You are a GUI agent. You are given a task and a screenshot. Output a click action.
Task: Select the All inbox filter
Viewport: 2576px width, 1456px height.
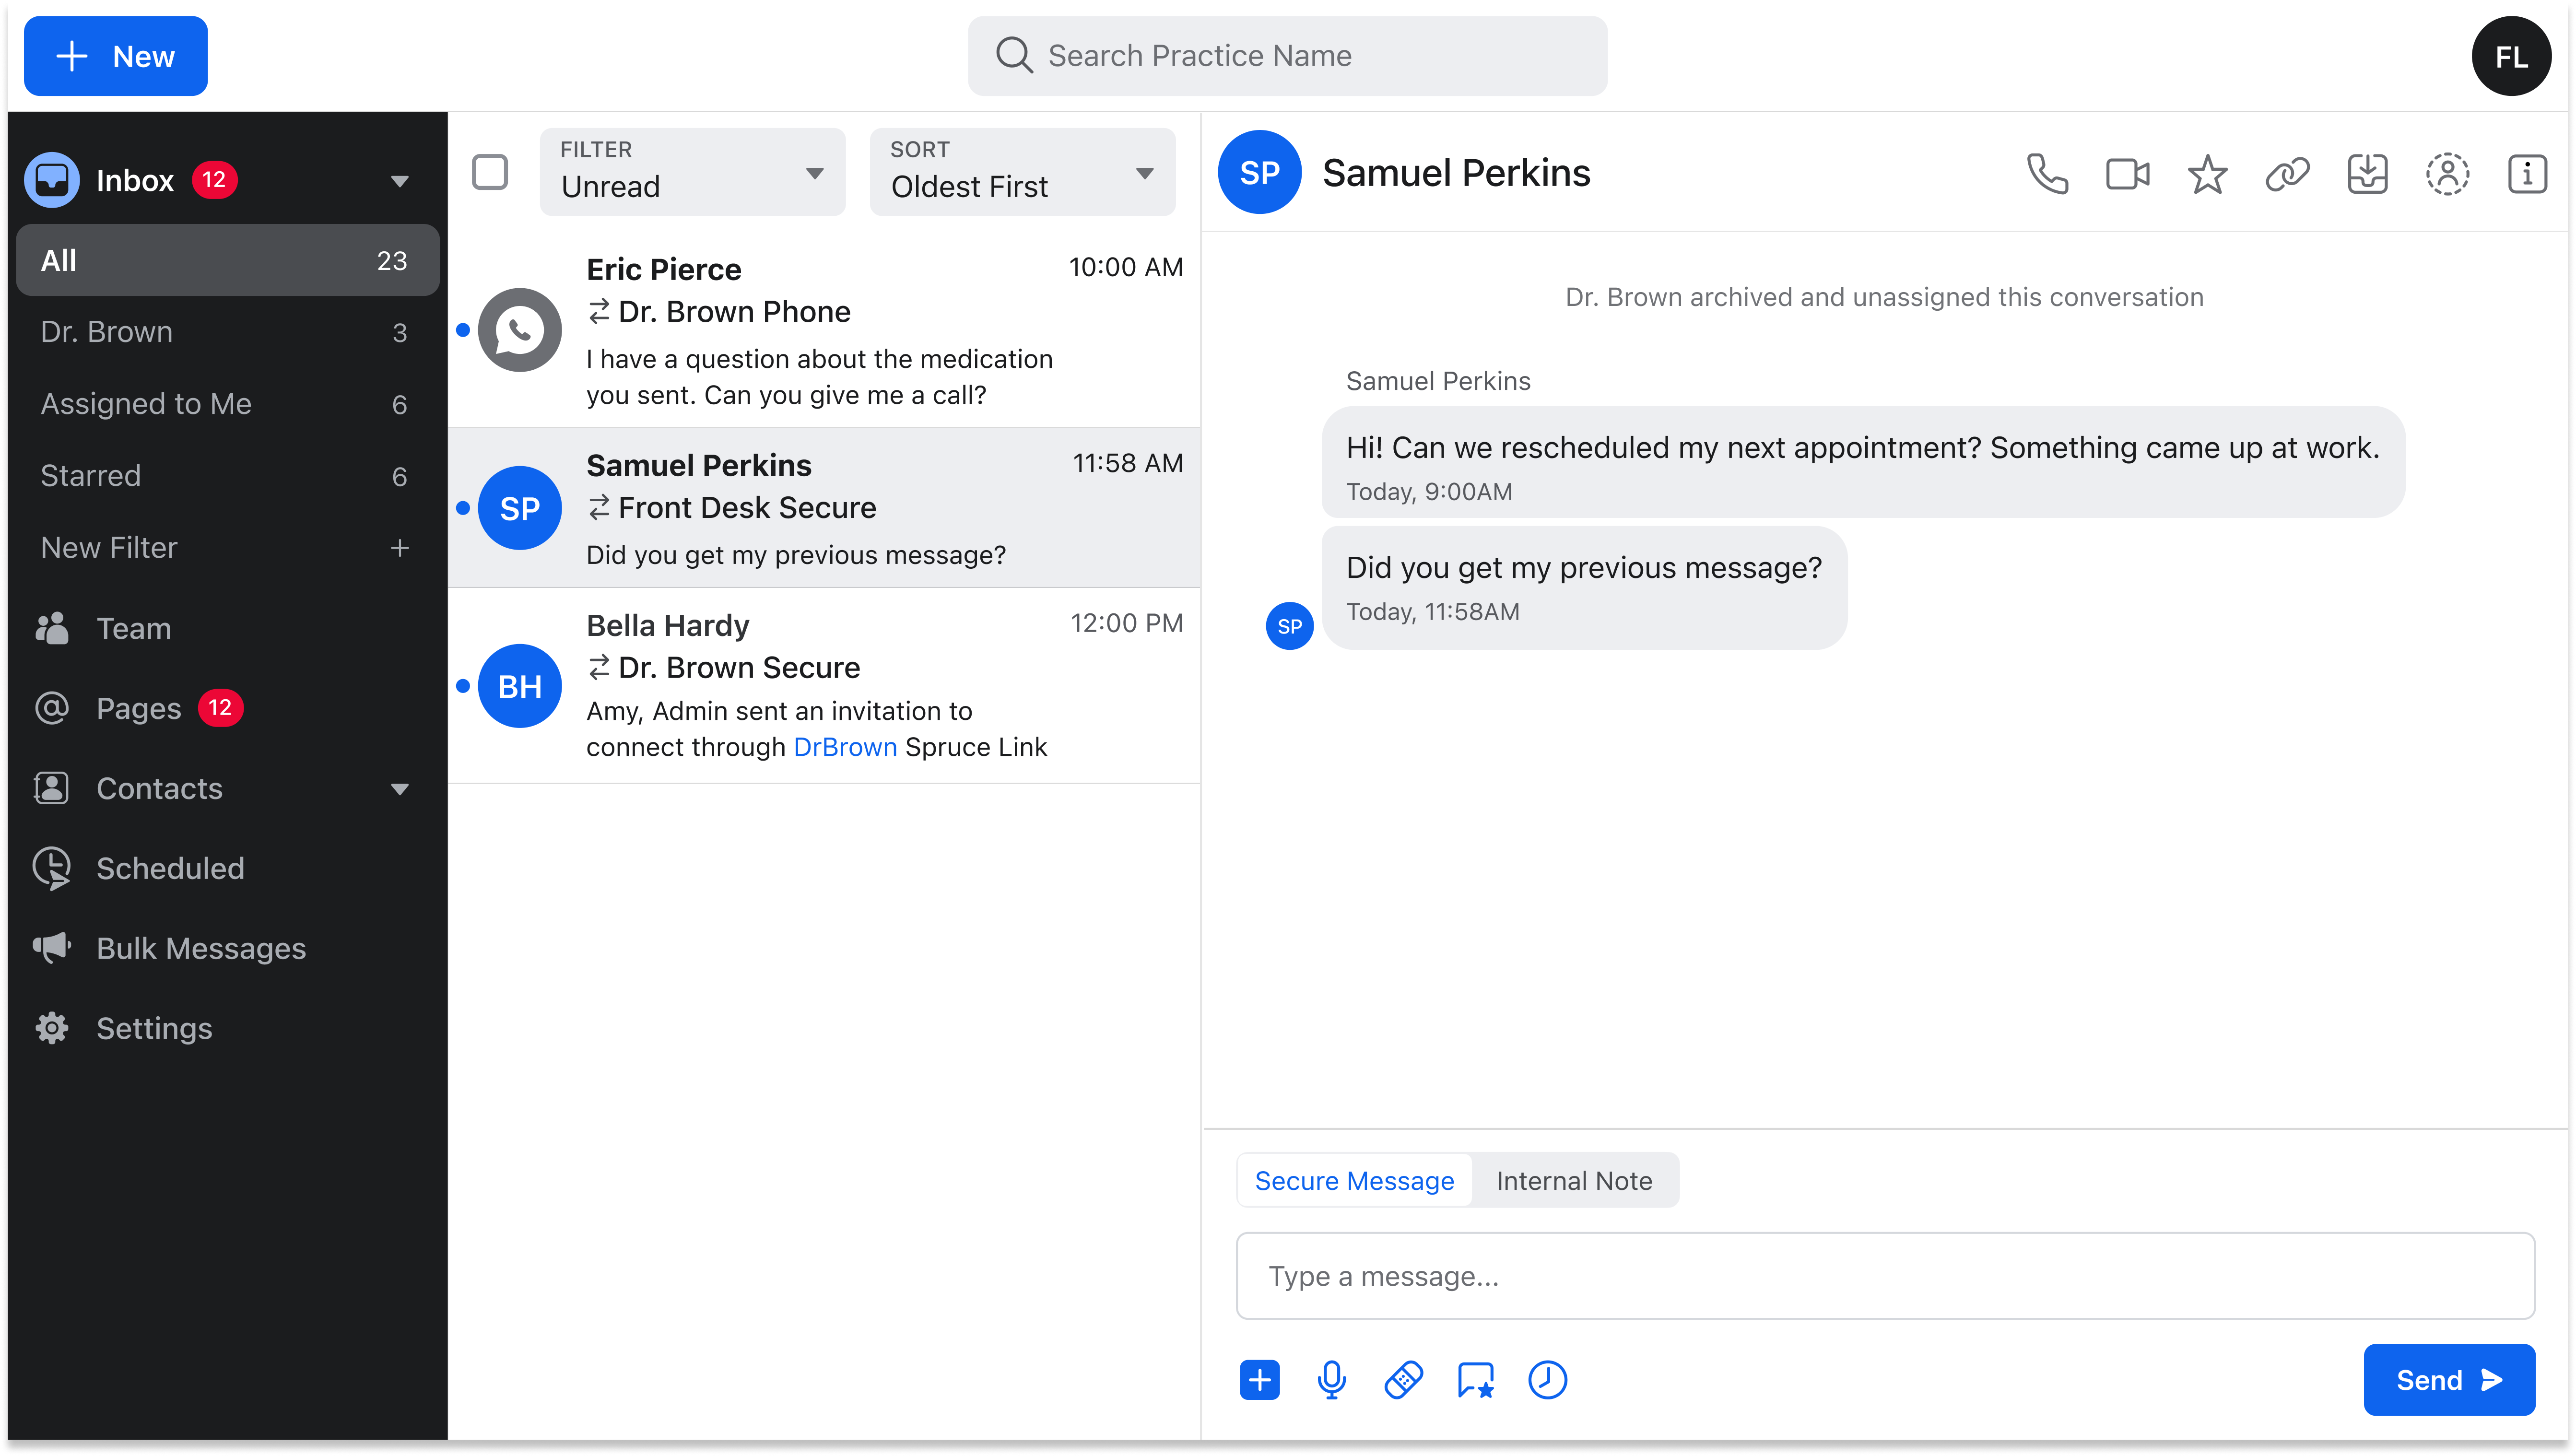[x=228, y=260]
